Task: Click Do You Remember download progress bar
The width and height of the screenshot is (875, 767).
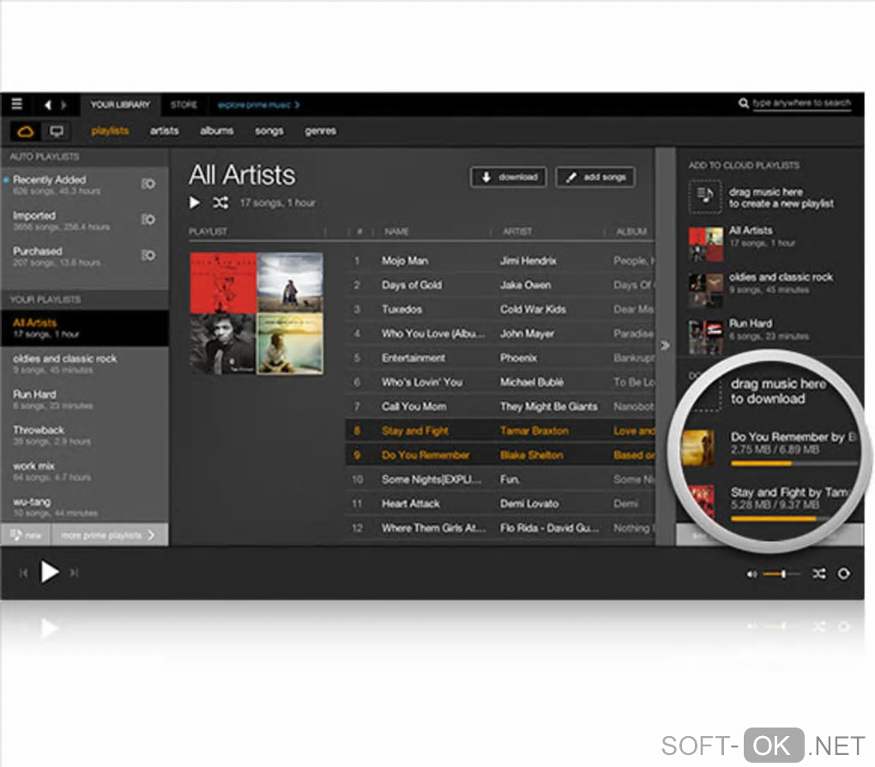Action: [793, 463]
